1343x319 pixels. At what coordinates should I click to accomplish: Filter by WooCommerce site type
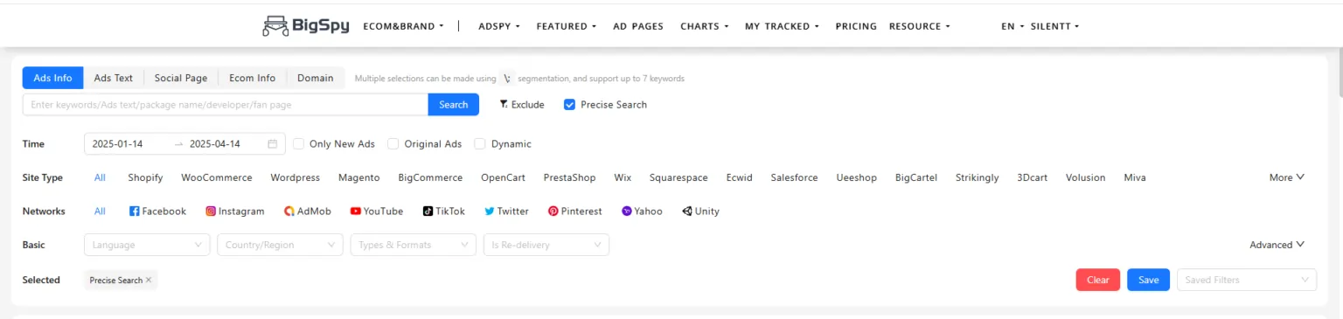point(217,177)
